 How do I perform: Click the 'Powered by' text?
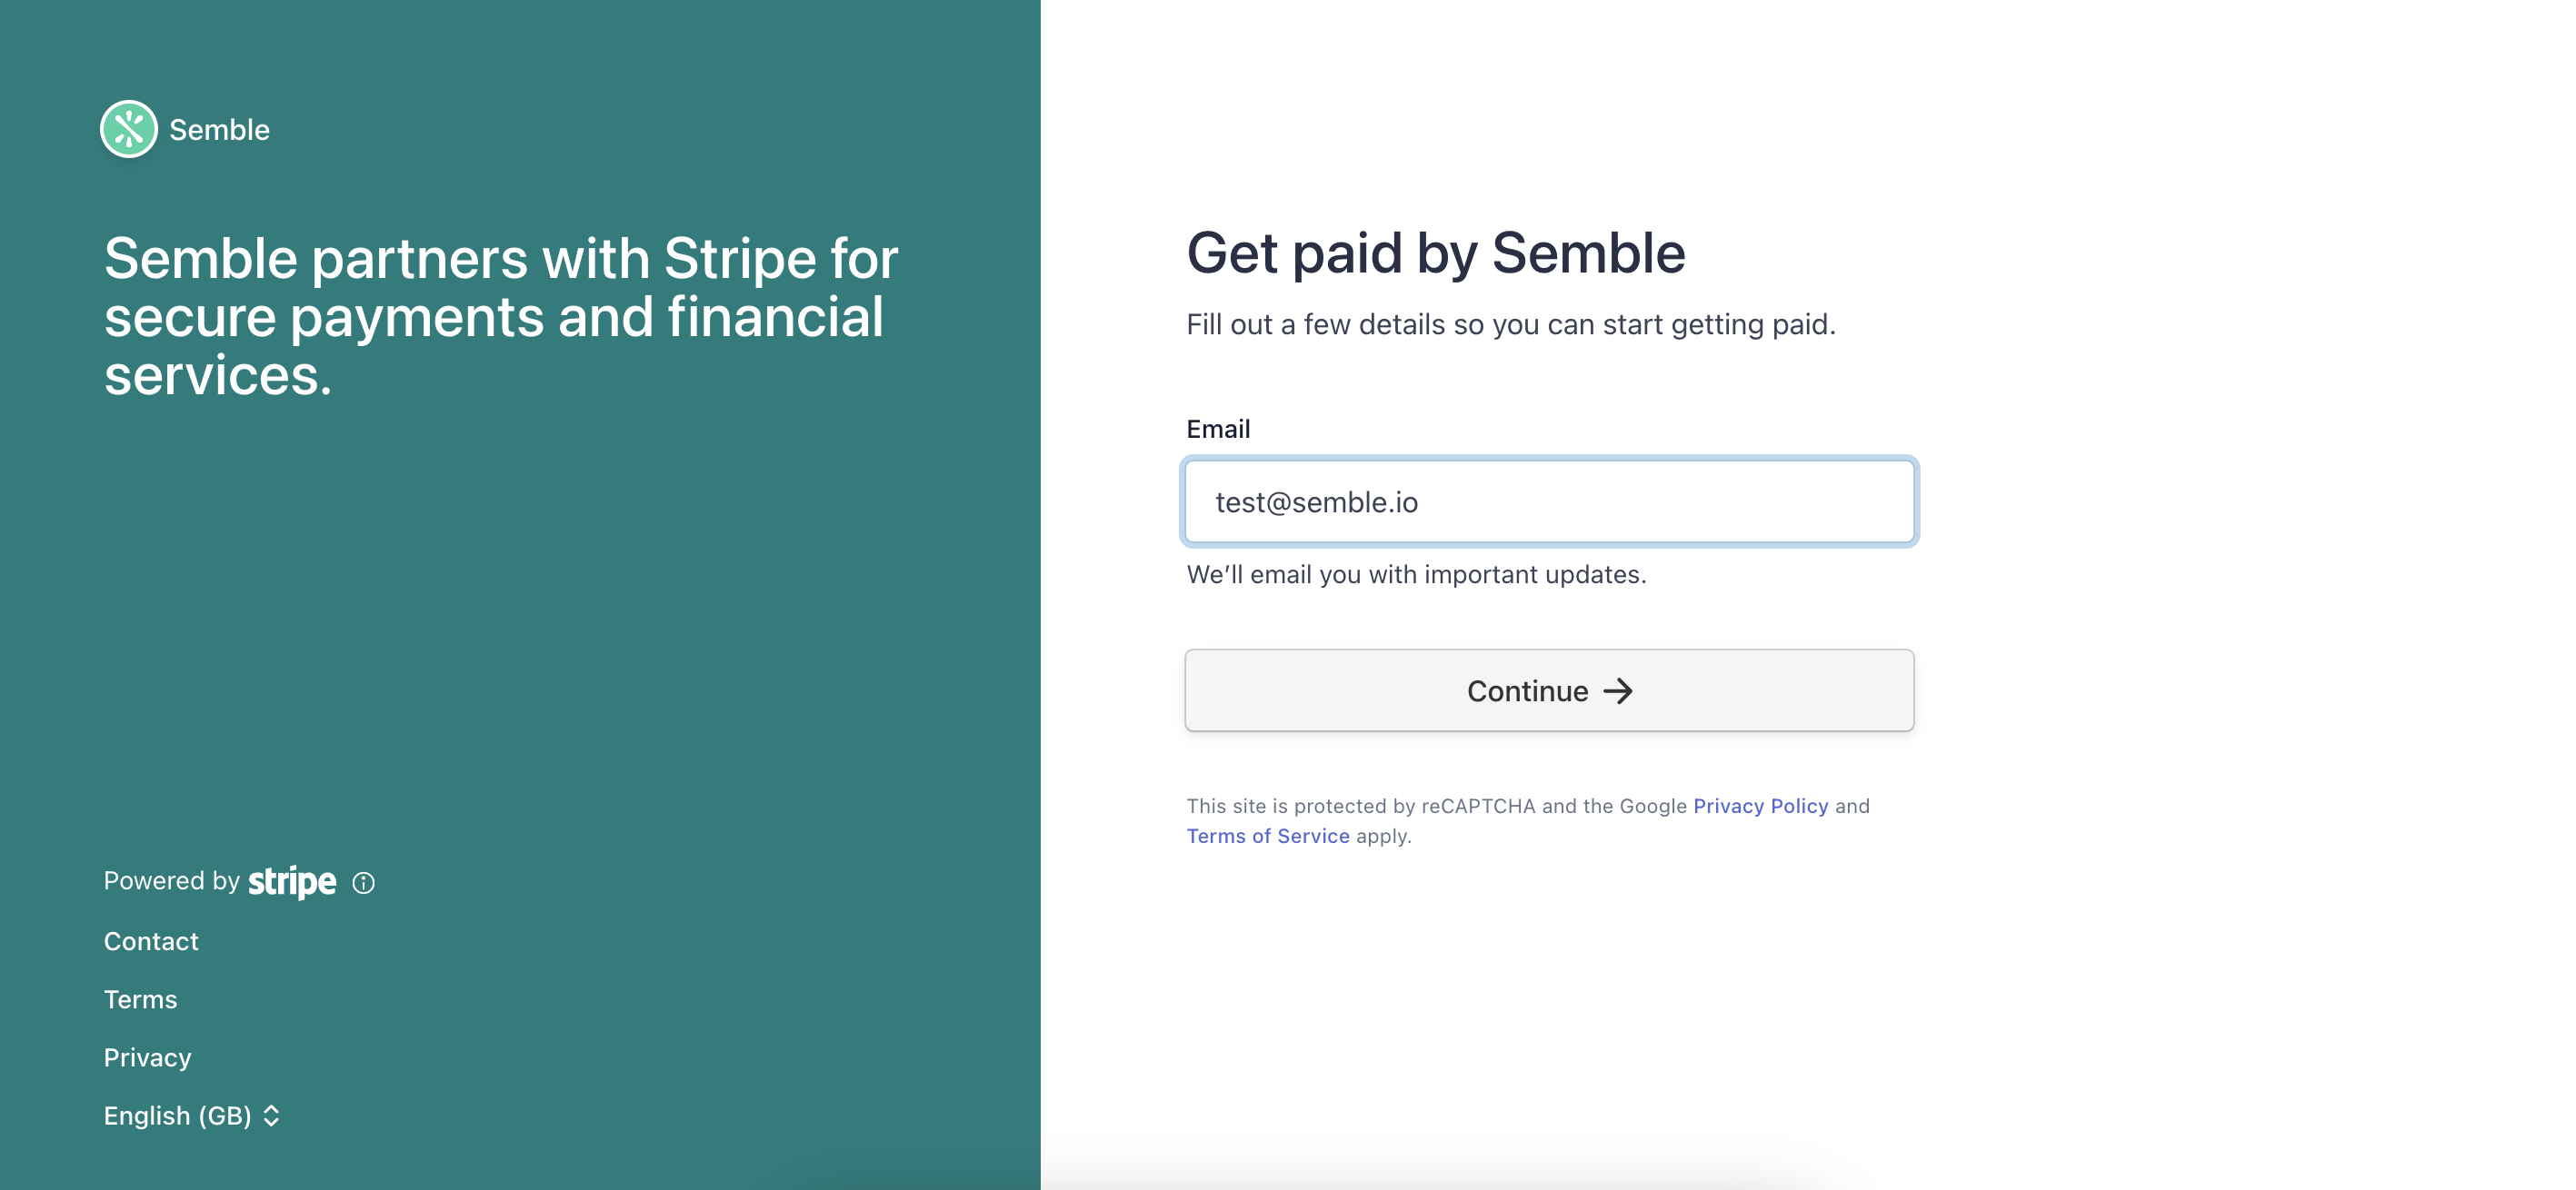point(172,880)
